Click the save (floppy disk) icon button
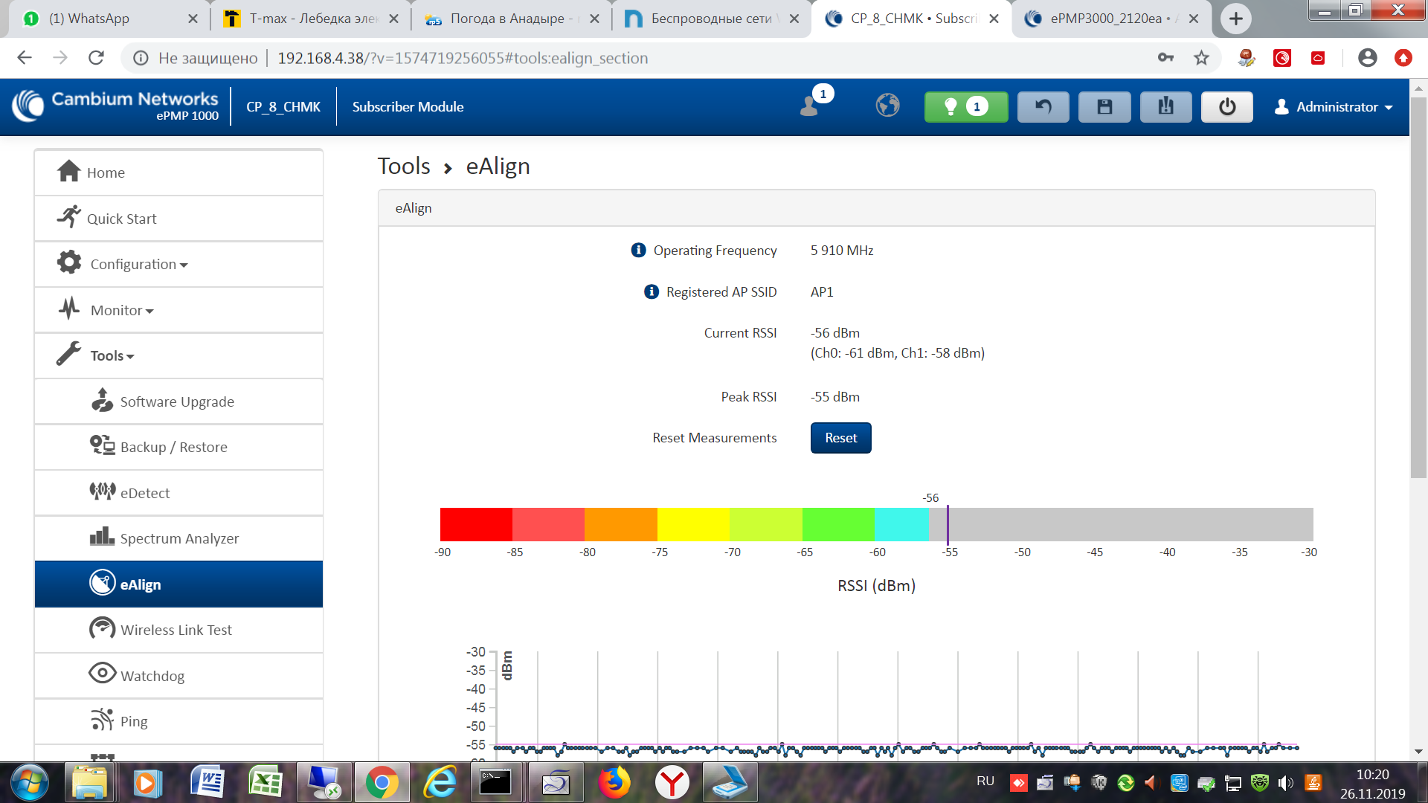The width and height of the screenshot is (1428, 803). point(1104,107)
